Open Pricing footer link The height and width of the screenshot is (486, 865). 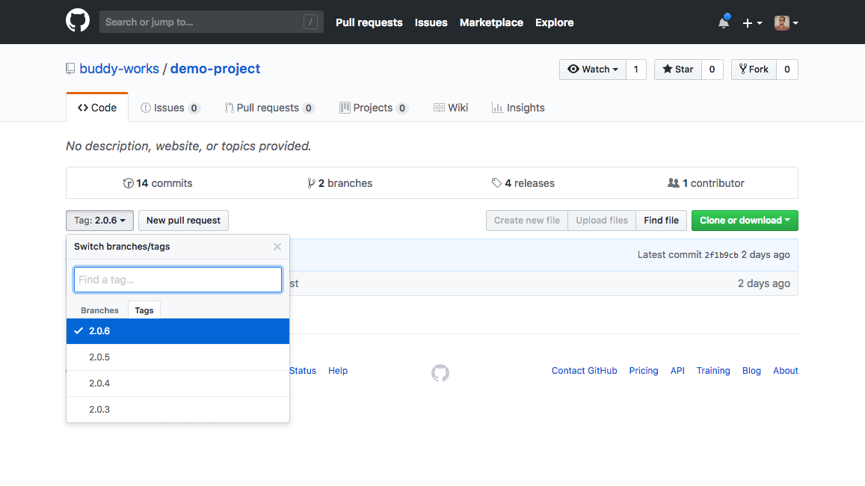(x=644, y=371)
